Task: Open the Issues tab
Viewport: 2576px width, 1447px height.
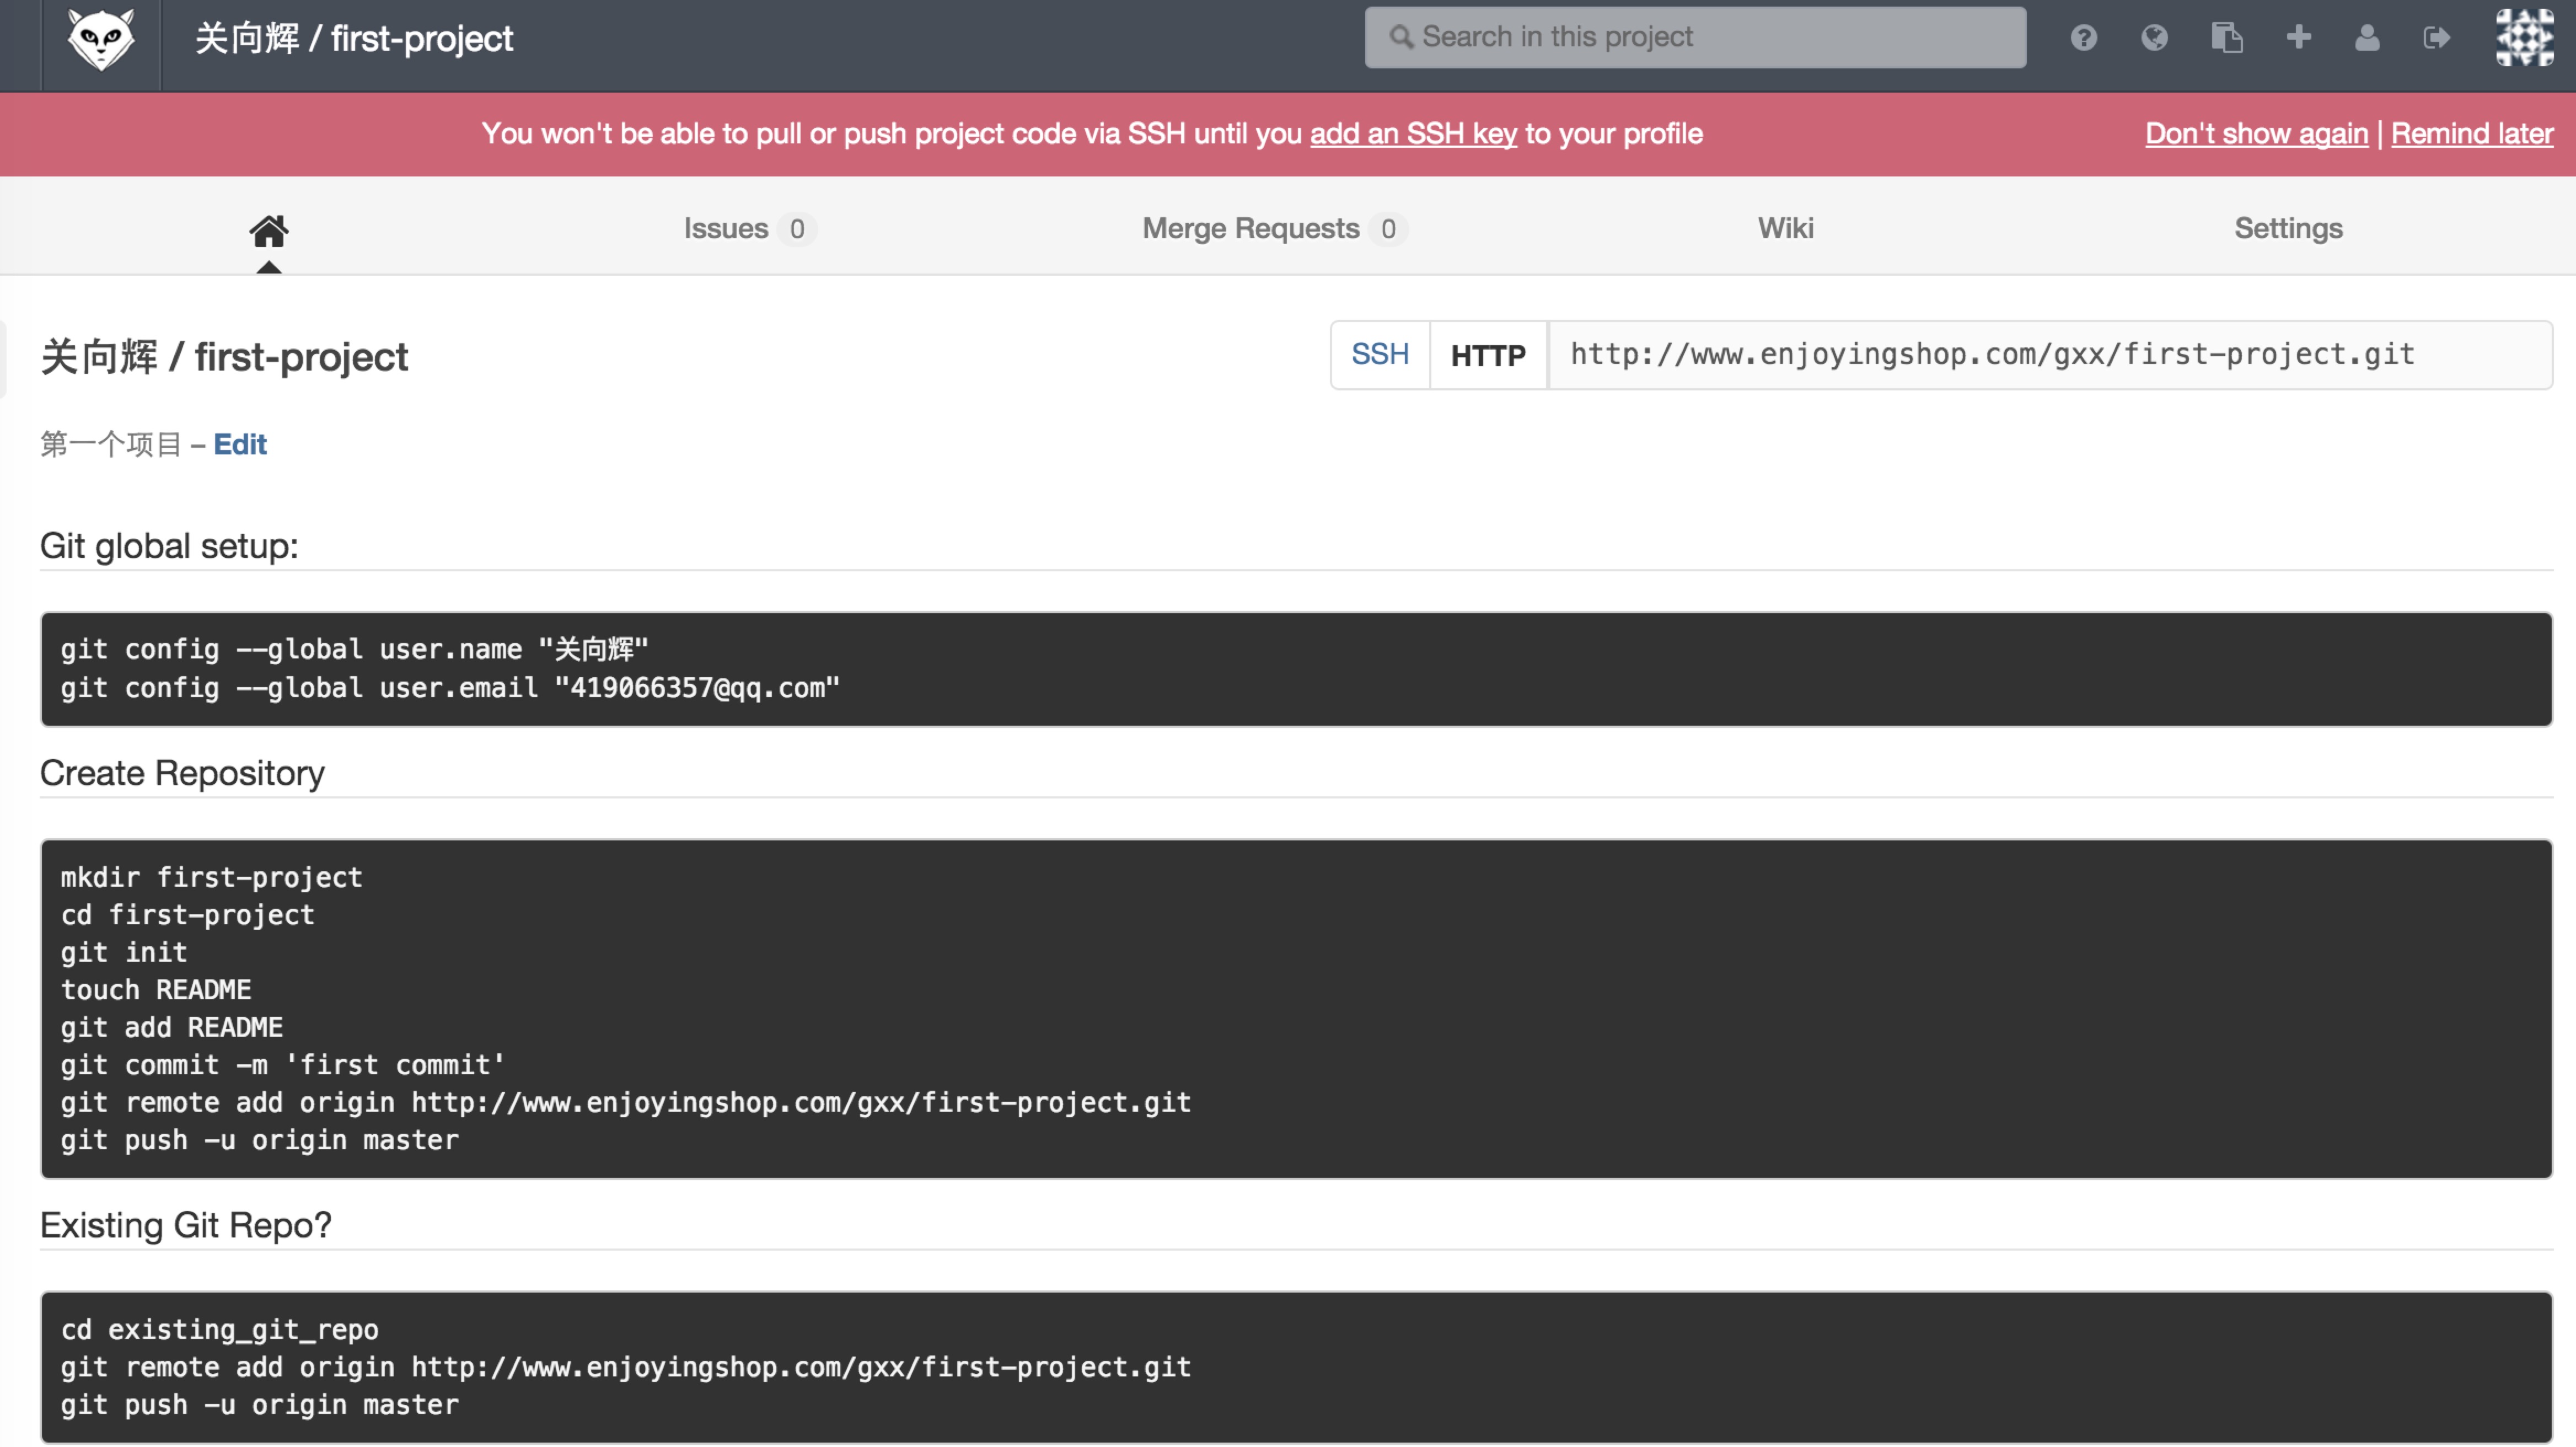Action: (x=750, y=229)
